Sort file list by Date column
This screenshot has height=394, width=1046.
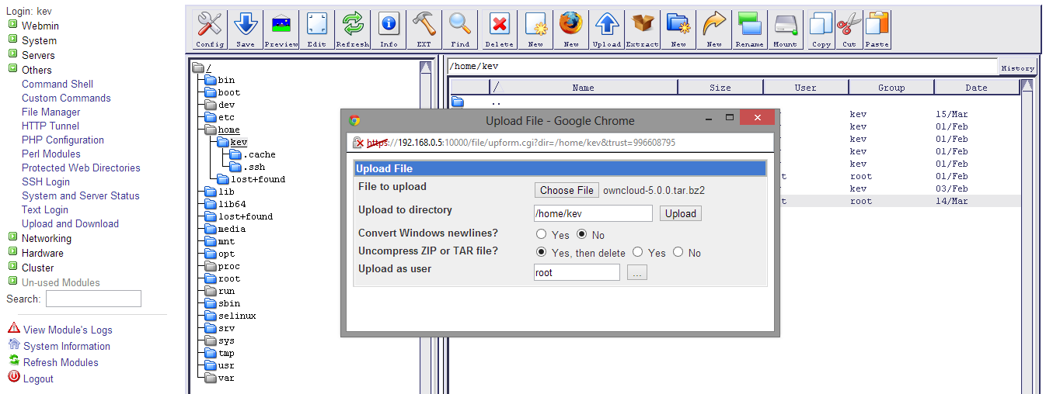[x=977, y=88]
